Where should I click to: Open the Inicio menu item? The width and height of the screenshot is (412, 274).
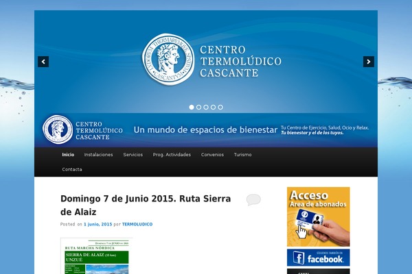68,155
